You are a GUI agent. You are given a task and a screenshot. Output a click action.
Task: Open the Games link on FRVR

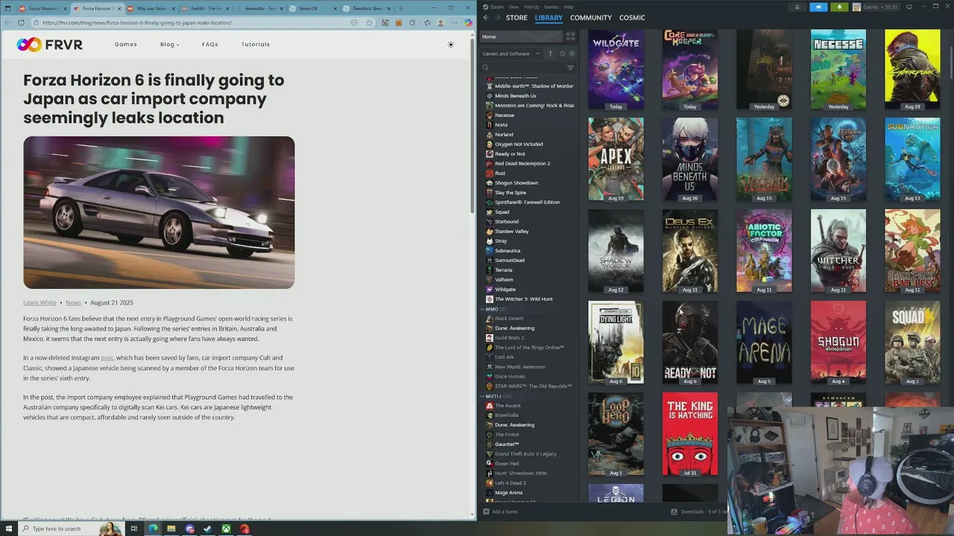[x=126, y=45]
